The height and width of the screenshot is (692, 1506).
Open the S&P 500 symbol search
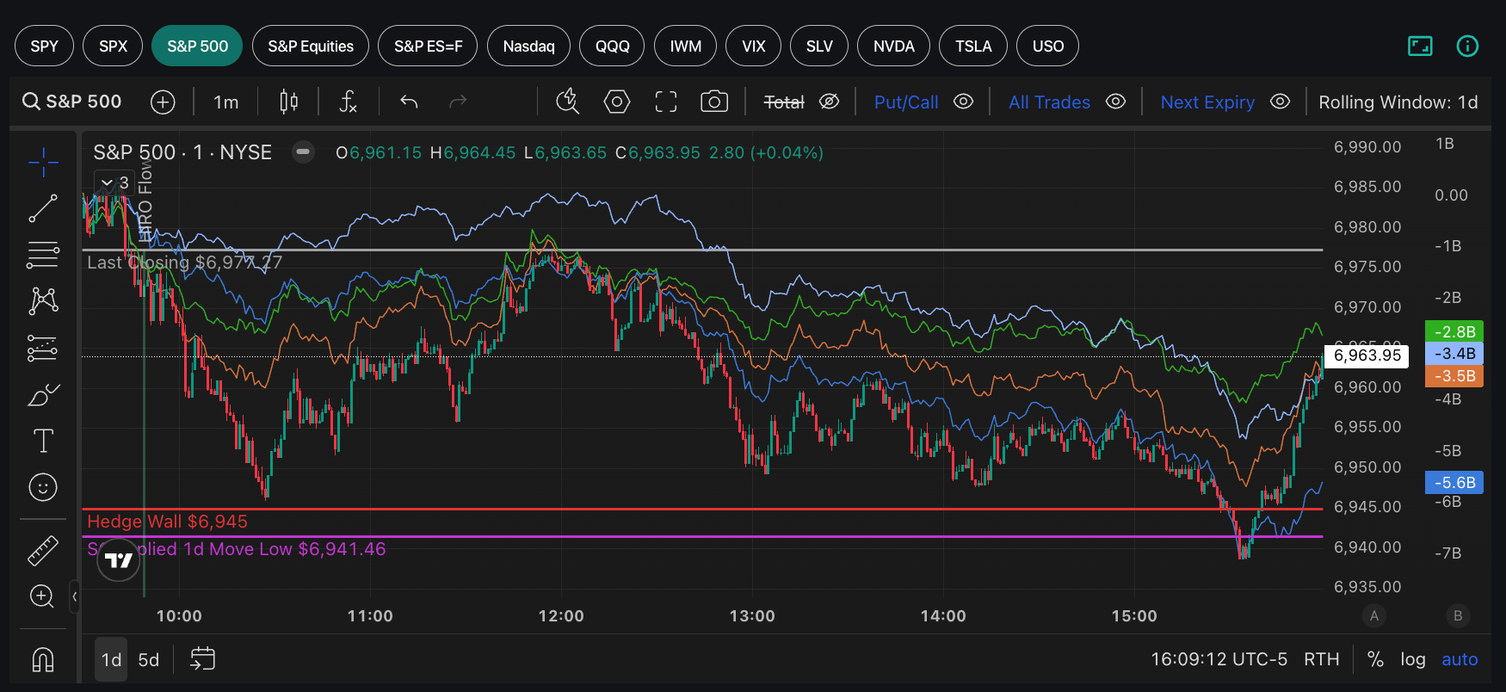tap(72, 102)
